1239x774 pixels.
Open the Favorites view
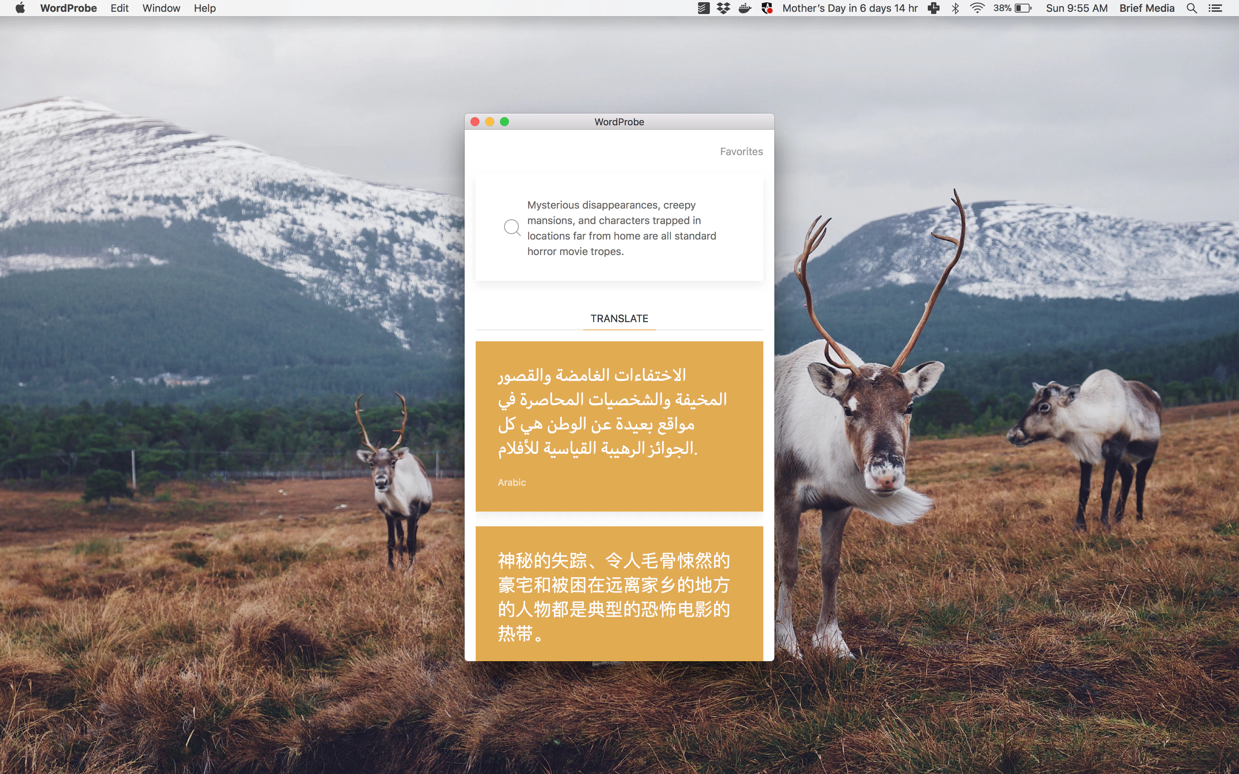[x=741, y=151]
